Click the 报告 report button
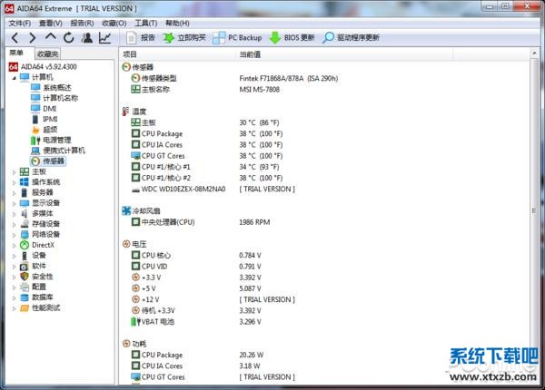 (x=140, y=38)
